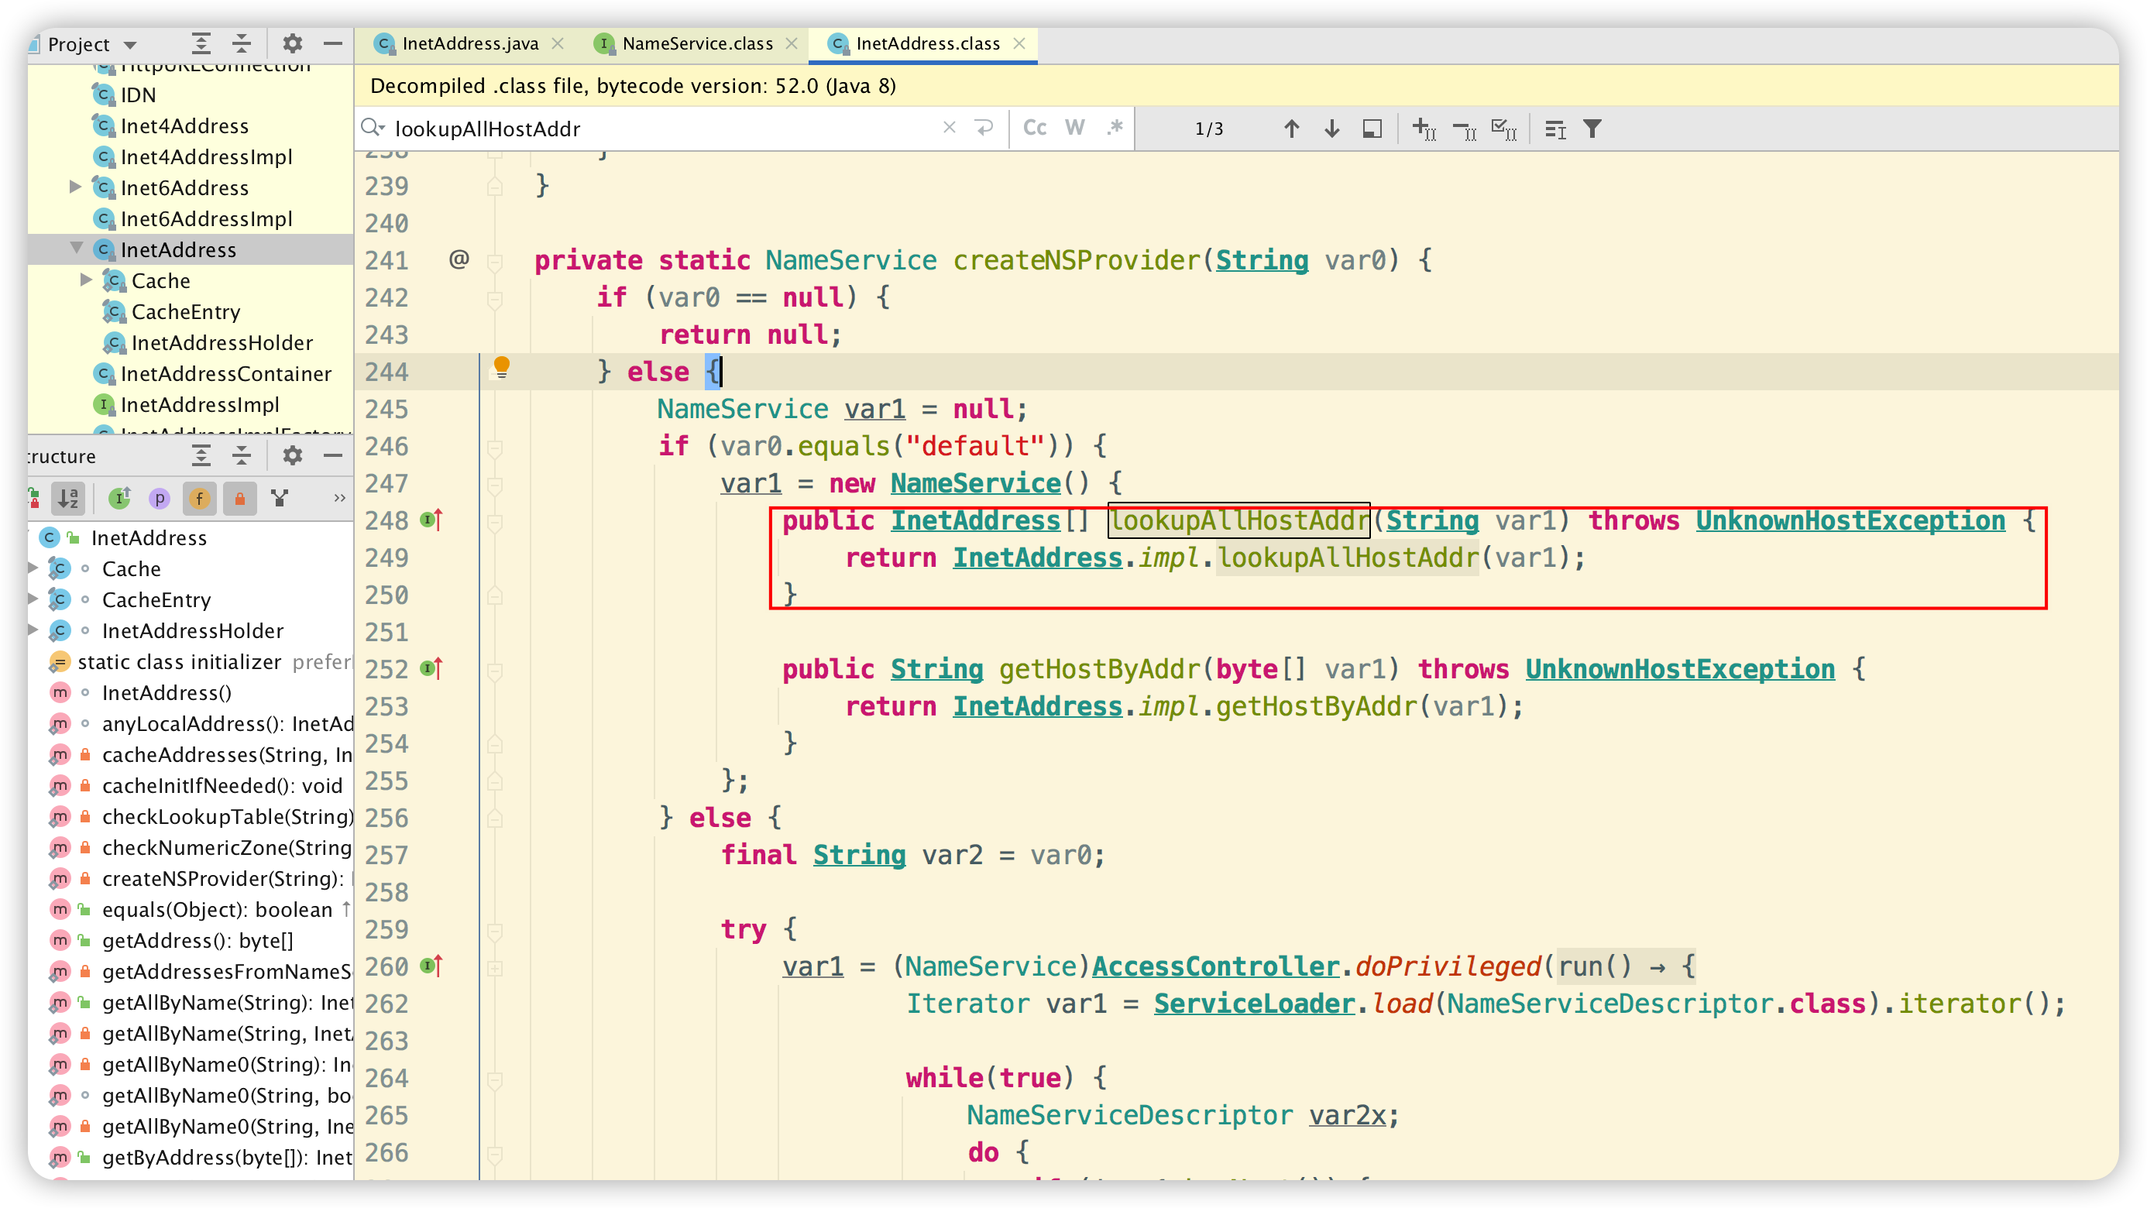Switch to the NameService.class tab
The height and width of the screenshot is (1208, 2147).
pos(697,43)
